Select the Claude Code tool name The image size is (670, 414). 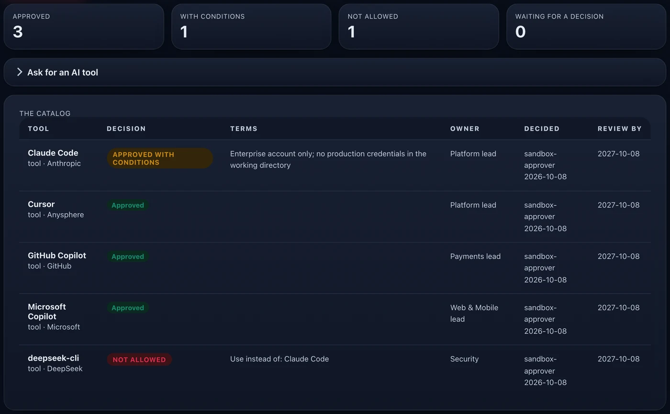[x=53, y=153]
